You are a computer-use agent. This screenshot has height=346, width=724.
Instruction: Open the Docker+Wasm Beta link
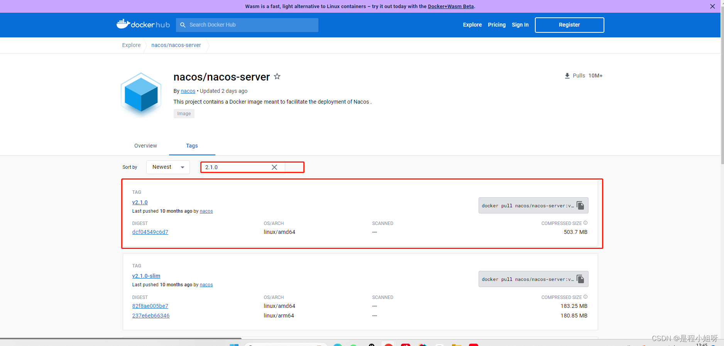(x=451, y=6)
